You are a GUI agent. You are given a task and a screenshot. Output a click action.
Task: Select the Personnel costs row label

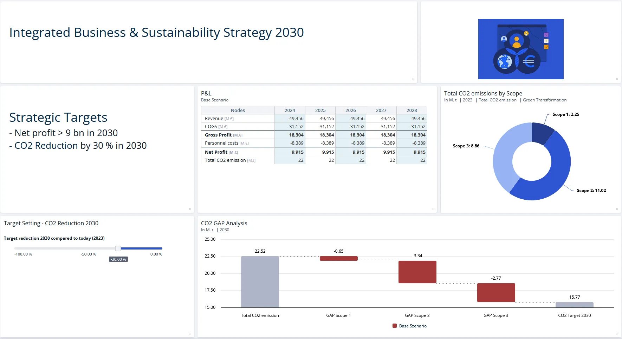point(227,143)
